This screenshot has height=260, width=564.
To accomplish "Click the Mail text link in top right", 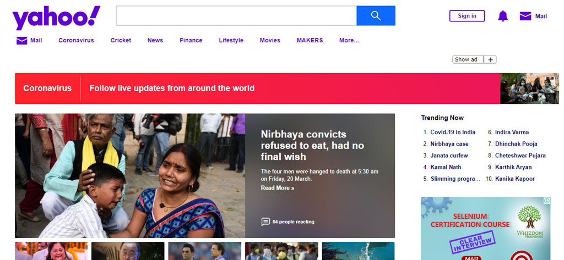I will tap(541, 16).
